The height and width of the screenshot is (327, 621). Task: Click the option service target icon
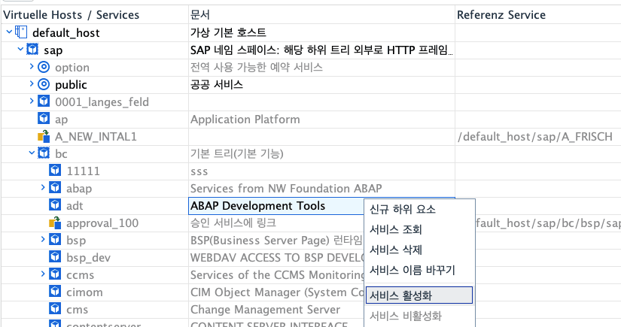click(44, 67)
